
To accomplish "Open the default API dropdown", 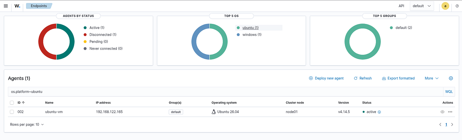I will [422, 6].
